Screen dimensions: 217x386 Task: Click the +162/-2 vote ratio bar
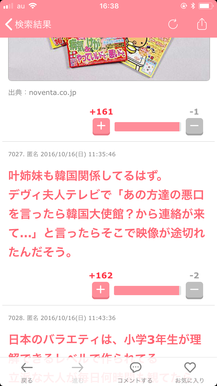(148, 291)
